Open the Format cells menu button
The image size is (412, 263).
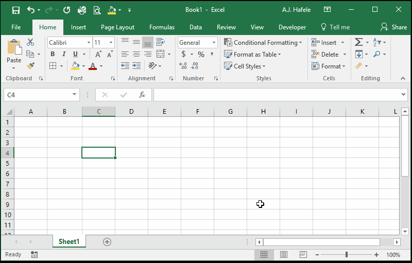tap(329, 66)
